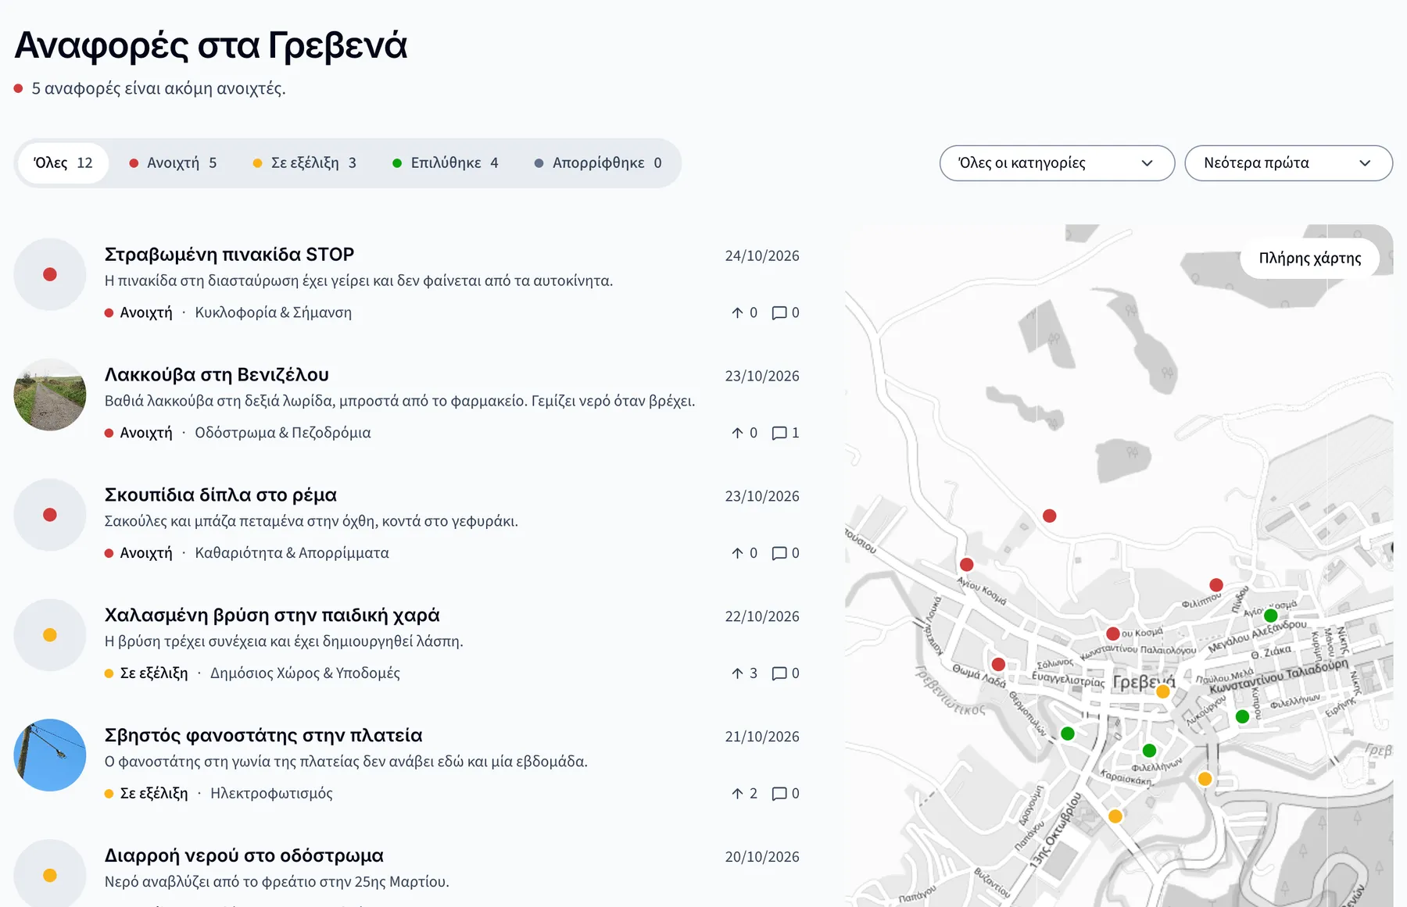Click the yellow map marker beside the Γρεβενά label
The height and width of the screenshot is (907, 1407).
coord(1163,691)
